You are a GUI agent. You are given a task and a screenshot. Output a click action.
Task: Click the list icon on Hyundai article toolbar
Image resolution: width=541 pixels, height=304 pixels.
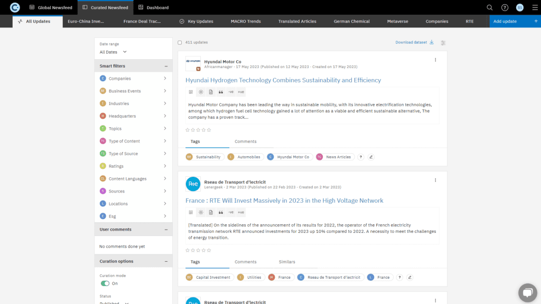pyautogui.click(x=191, y=92)
